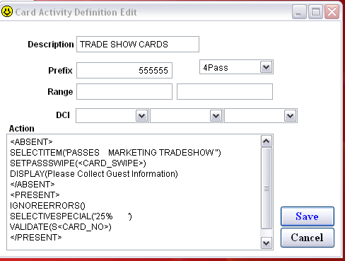Click the <PRESENT> opening tag line

35,195
